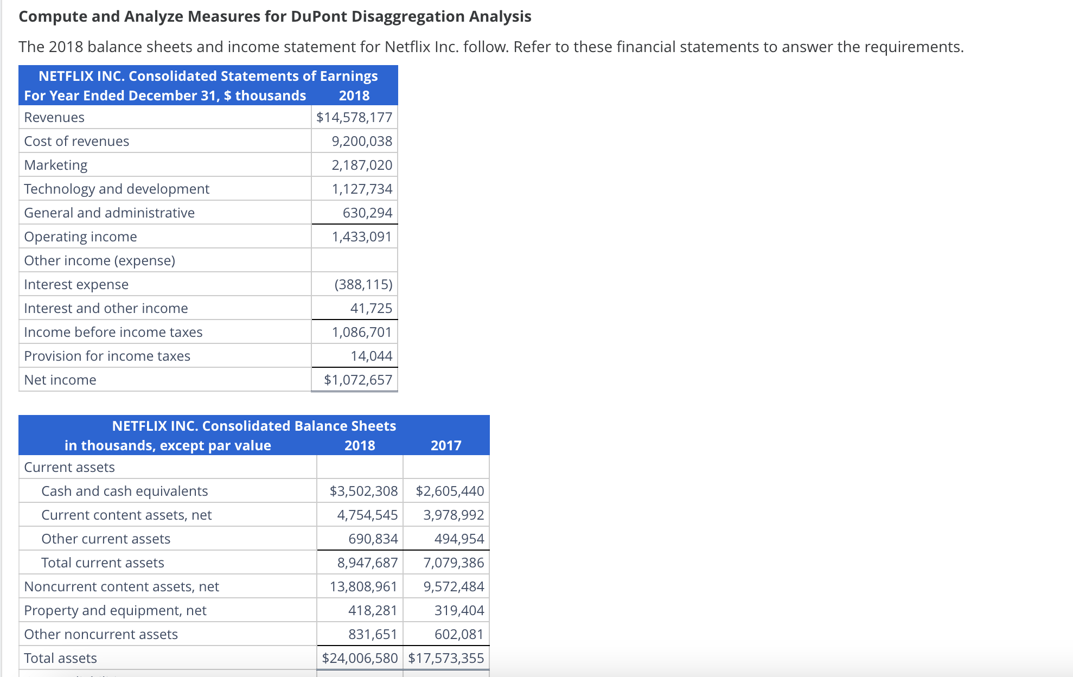The image size is (1073, 677).
Task: Click 2018 Cash and cash equivalents $3,502,308
Action: (x=363, y=491)
